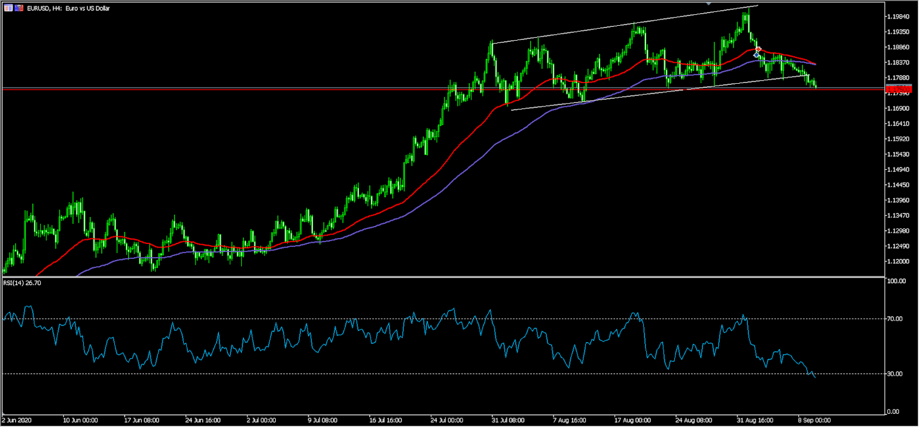
Task: Select the diamond sell marker near 31 Aug
Action: (758, 49)
